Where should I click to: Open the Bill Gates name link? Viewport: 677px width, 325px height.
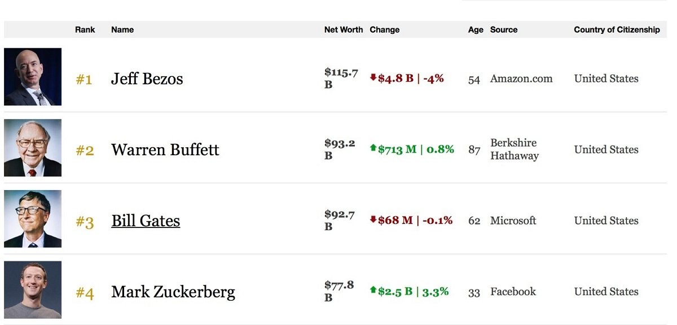(146, 221)
